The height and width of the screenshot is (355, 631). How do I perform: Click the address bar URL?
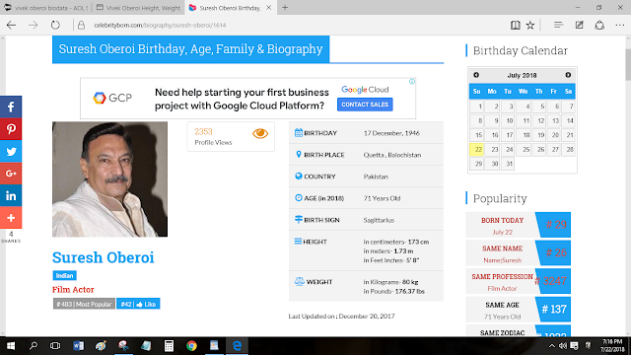(x=160, y=25)
